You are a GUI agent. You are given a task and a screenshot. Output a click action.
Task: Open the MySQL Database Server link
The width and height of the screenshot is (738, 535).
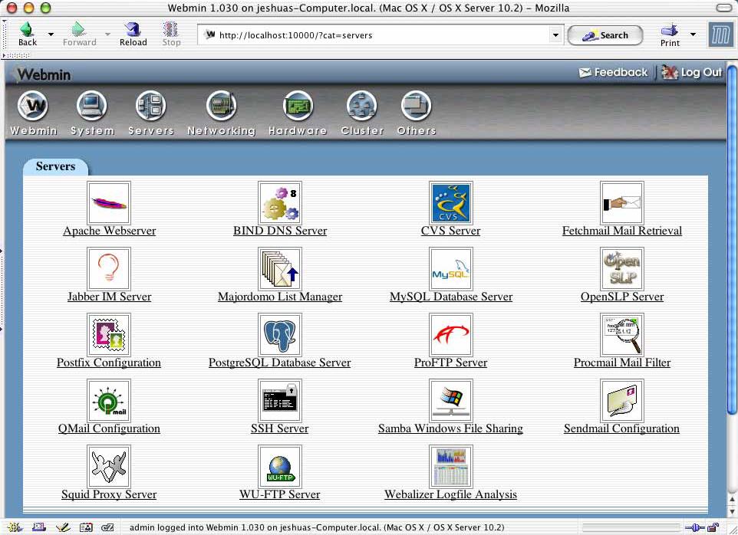(x=451, y=297)
